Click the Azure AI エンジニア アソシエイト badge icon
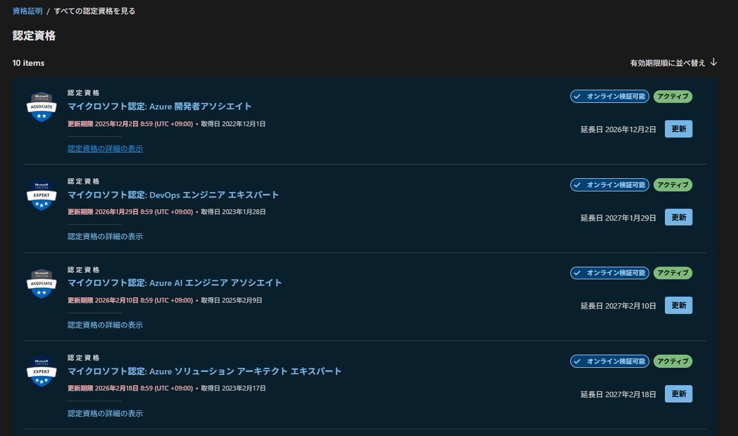The width and height of the screenshot is (738, 436). 42,283
